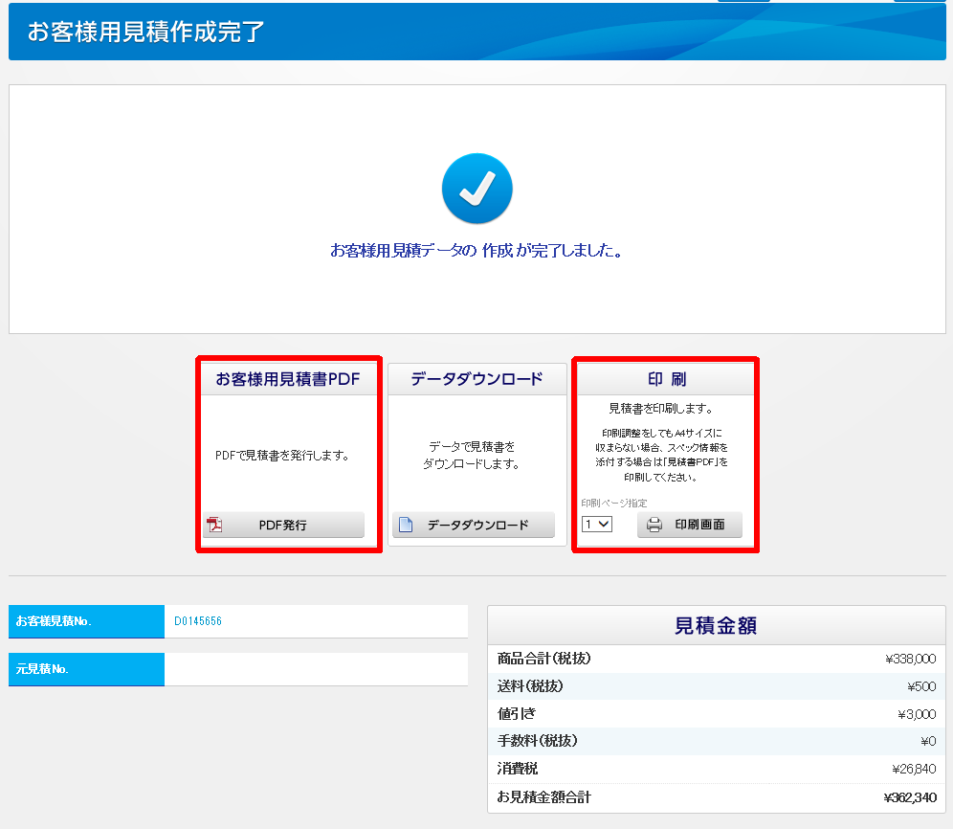The height and width of the screenshot is (829, 953).
Task: Click the red PDF icon on PDF発行
Action: click(x=214, y=525)
